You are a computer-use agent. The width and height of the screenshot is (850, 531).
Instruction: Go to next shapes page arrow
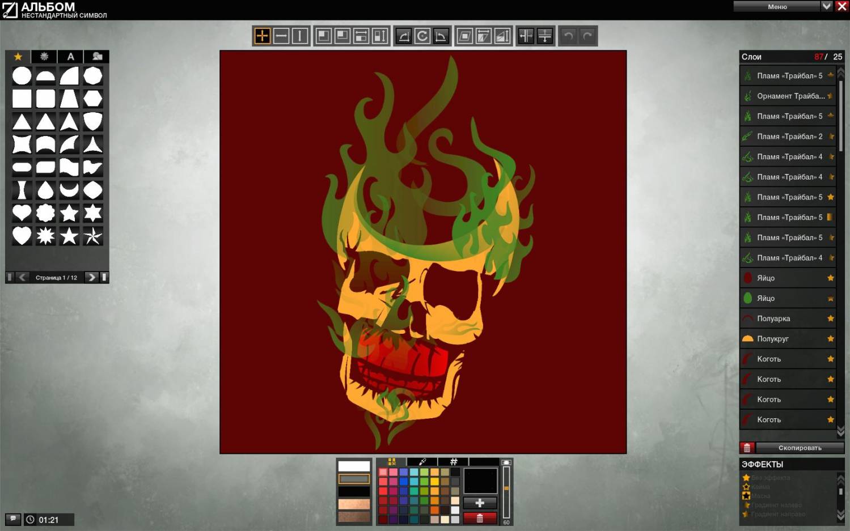91,277
